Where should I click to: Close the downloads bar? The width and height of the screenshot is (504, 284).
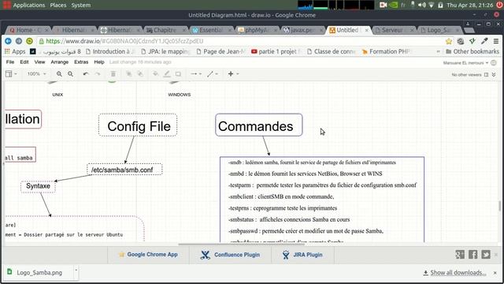(x=495, y=273)
